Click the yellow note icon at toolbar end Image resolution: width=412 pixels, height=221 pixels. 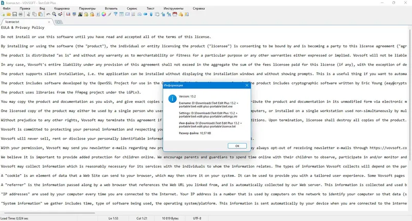187,14
